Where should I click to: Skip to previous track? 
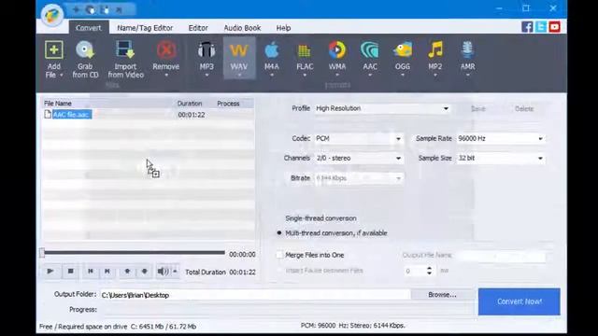(x=91, y=272)
